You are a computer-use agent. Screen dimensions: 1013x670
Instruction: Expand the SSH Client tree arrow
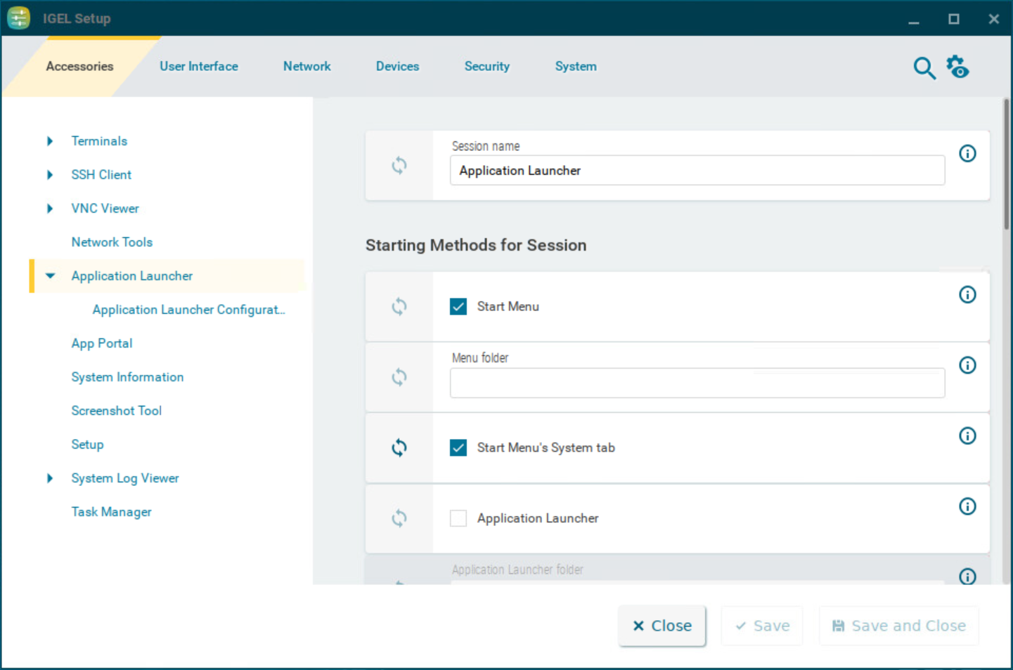[x=50, y=175]
